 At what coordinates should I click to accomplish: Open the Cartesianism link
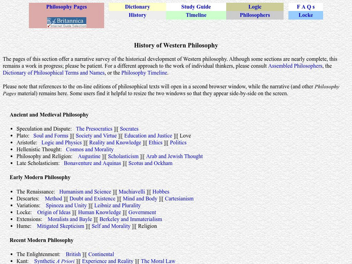pos(179,199)
